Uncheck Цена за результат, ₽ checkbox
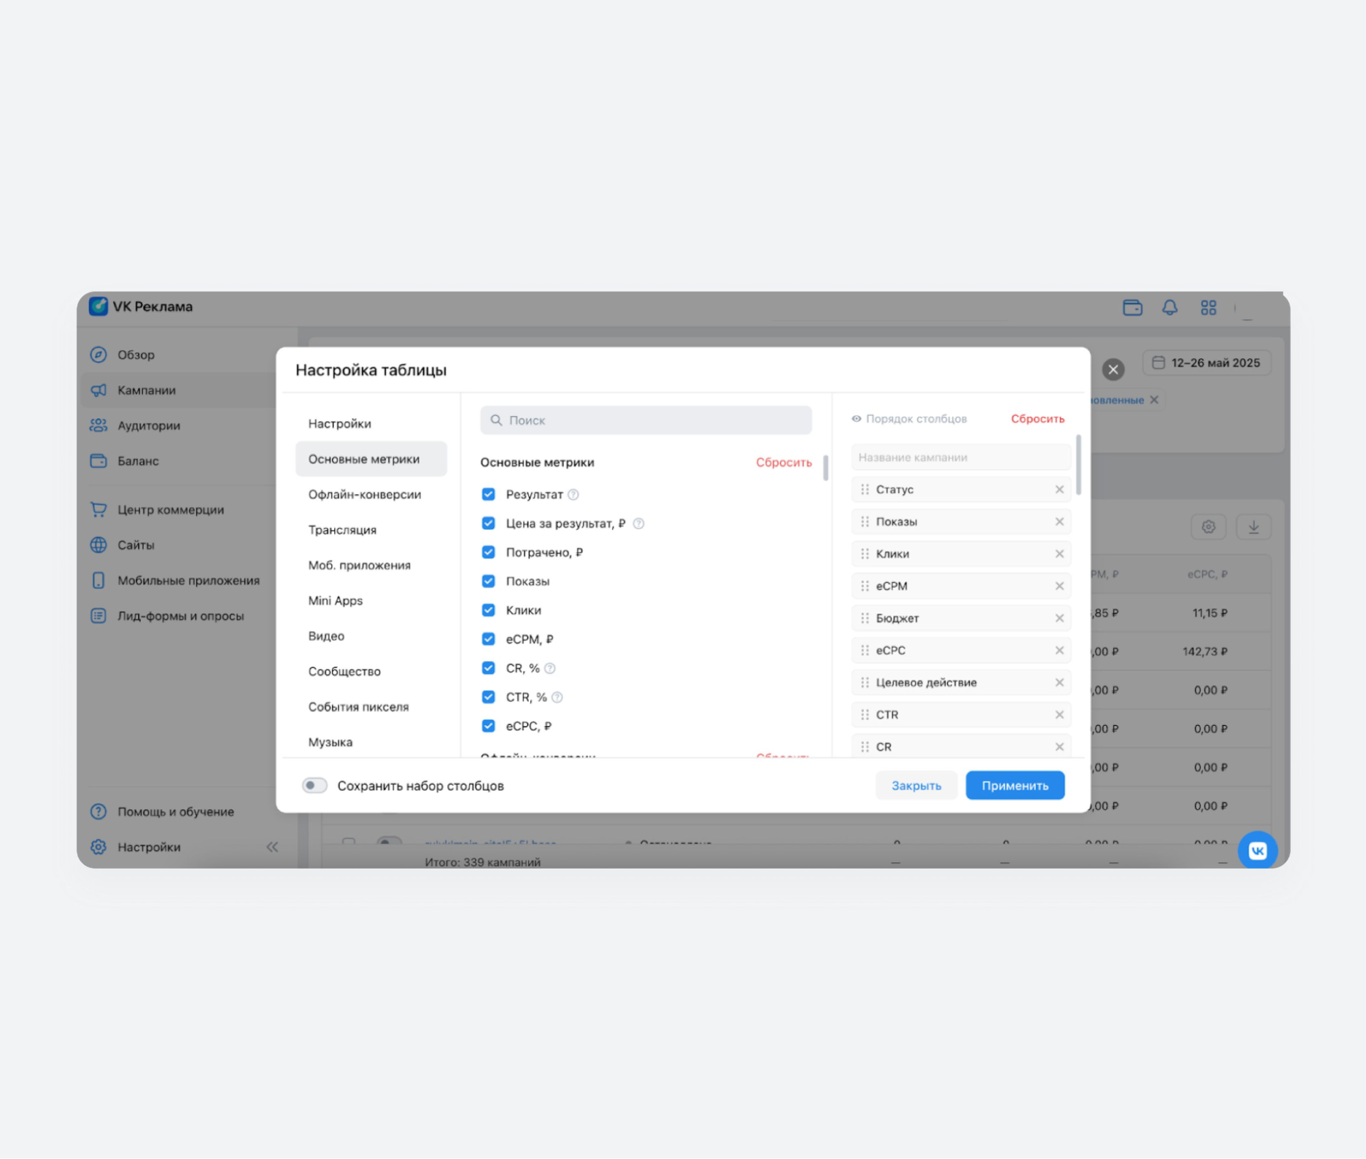Viewport: 1366px width, 1159px height. (488, 523)
